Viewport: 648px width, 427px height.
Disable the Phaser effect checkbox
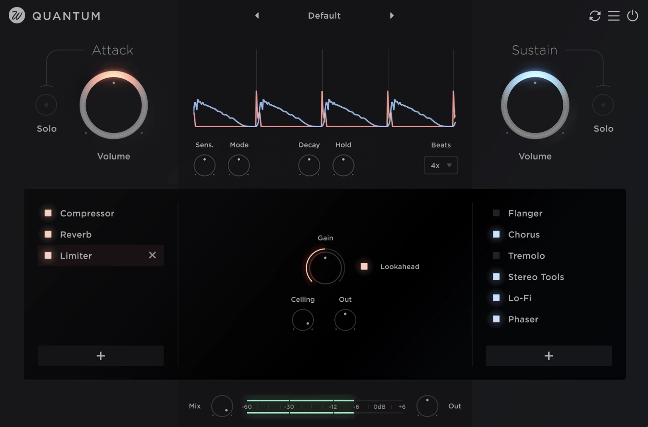[x=496, y=319]
